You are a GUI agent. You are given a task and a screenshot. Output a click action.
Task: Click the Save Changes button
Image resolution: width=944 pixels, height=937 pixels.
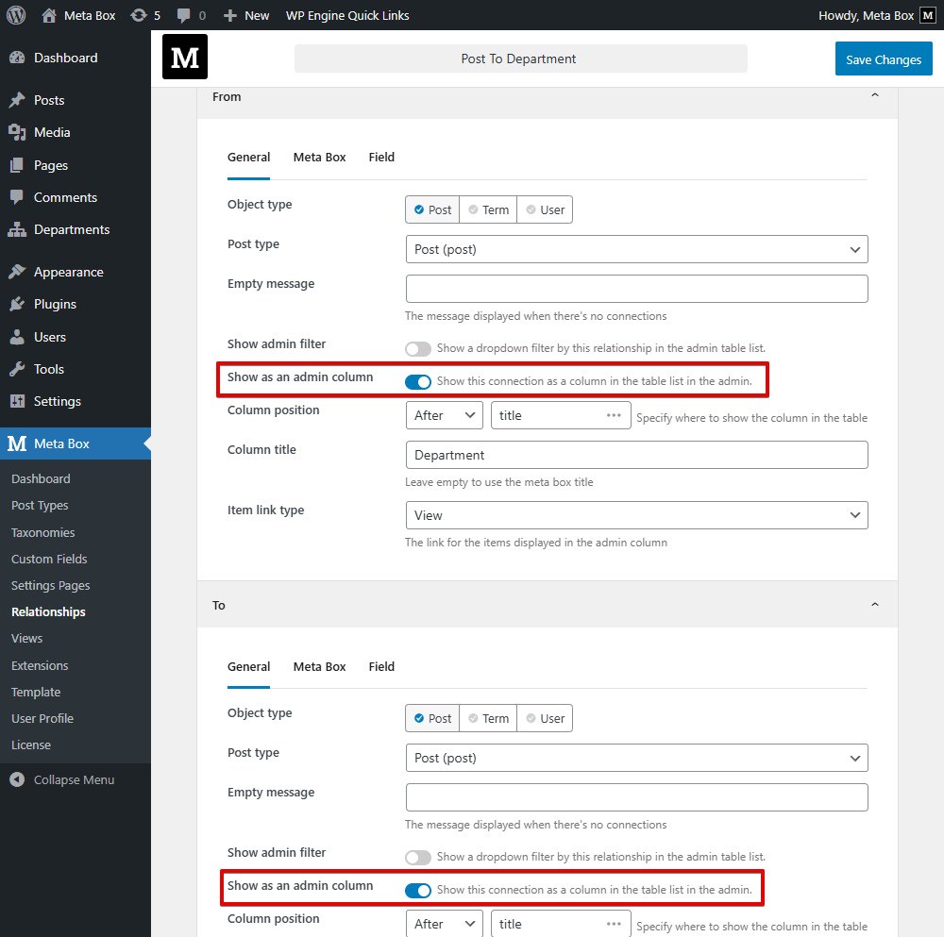coord(884,59)
